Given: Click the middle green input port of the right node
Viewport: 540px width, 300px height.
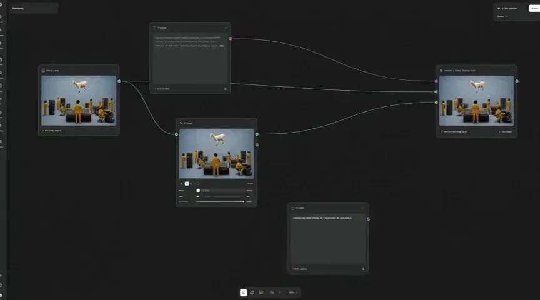Looking at the screenshot, I should (436, 92).
